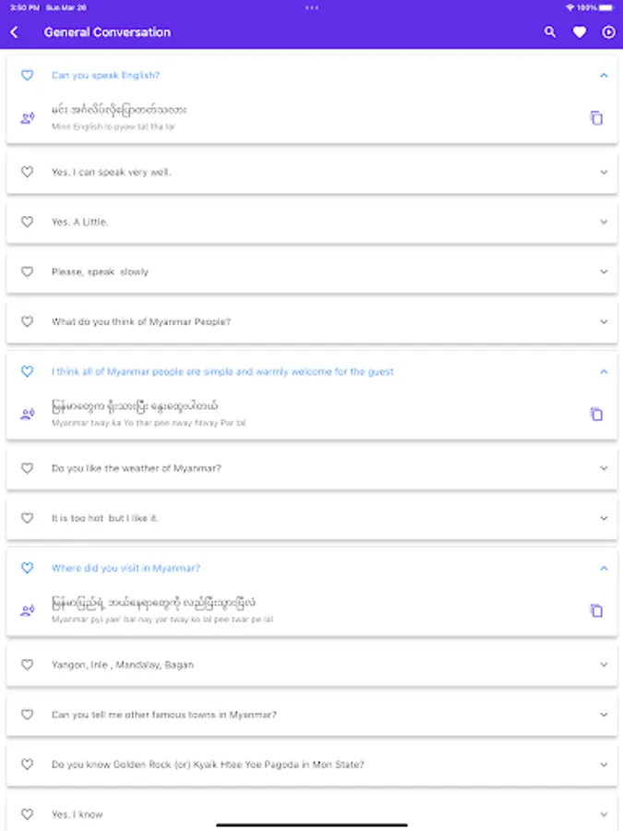Expand 'It is too hot but I like it.'
The height and width of the screenshot is (831, 623).
point(604,518)
